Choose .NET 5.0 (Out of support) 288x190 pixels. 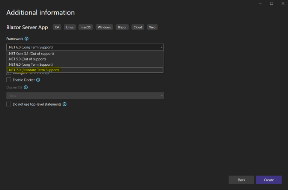point(27,59)
